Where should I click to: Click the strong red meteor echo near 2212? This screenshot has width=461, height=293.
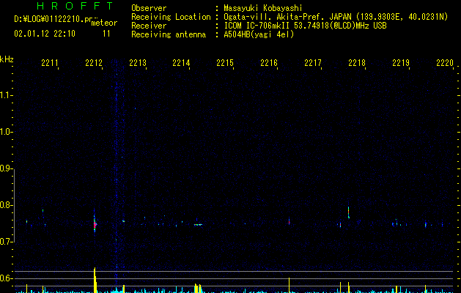[x=95, y=225]
